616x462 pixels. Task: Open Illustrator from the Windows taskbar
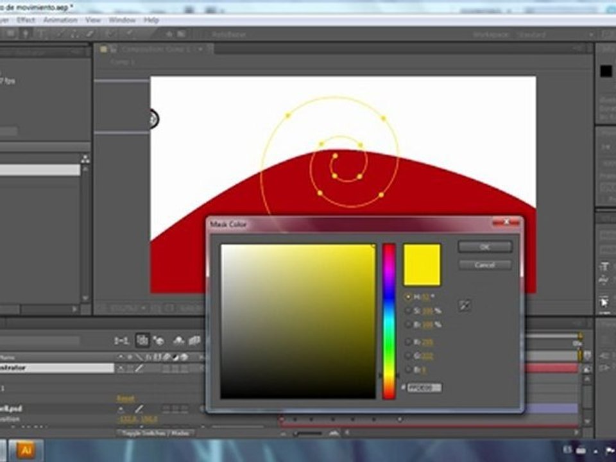[x=26, y=450]
